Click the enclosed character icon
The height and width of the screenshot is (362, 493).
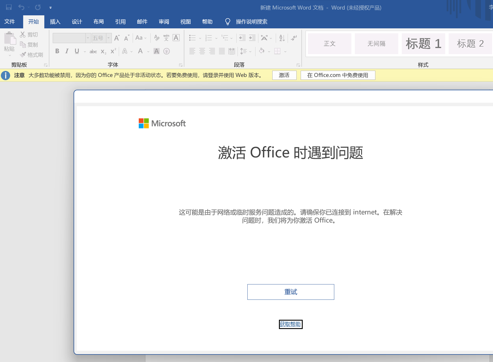pyautogui.click(x=167, y=51)
